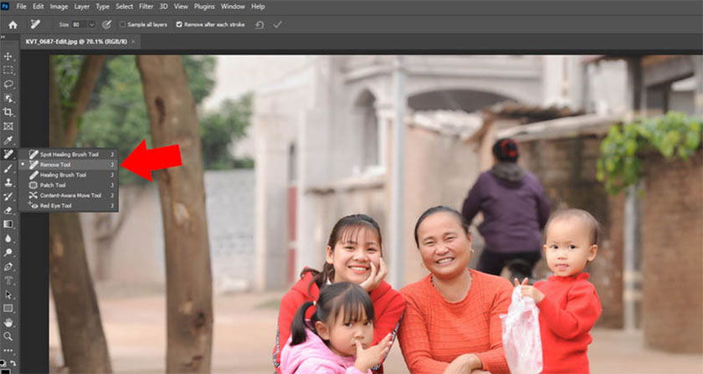Click the foreground color swatch
This screenshot has height=374, width=703.
(x=3, y=370)
